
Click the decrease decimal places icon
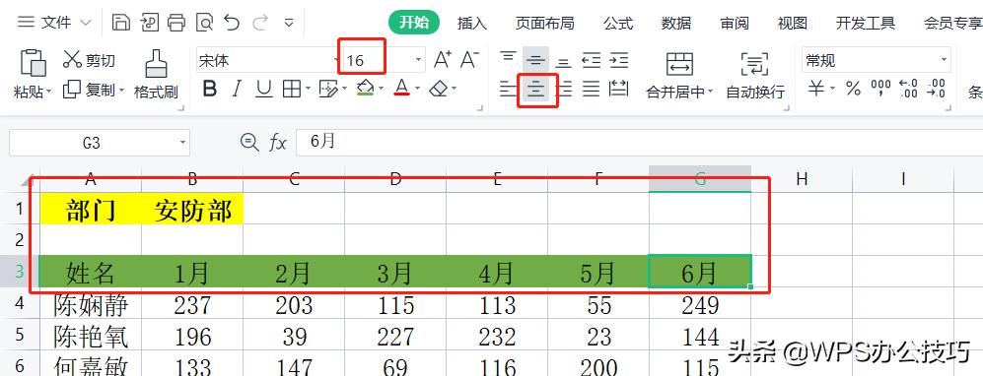[937, 89]
